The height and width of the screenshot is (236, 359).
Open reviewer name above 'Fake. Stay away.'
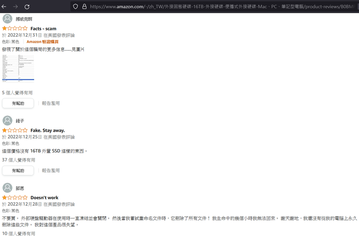[19, 121]
